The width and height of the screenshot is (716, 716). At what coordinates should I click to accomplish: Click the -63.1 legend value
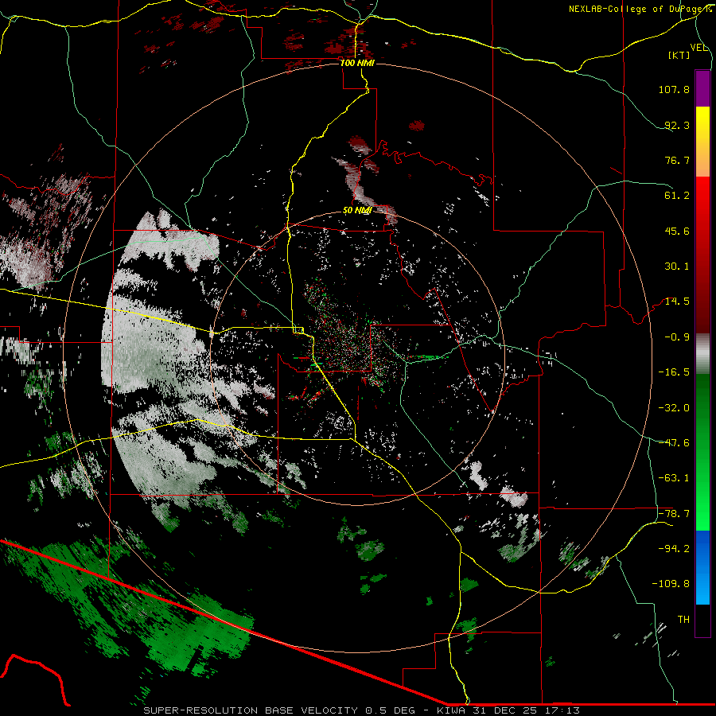pos(674,478)
